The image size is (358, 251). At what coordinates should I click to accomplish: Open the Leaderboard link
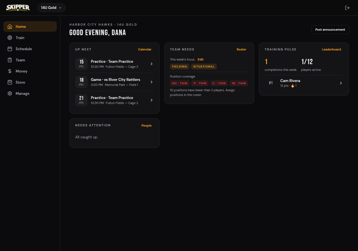[331, 49]
